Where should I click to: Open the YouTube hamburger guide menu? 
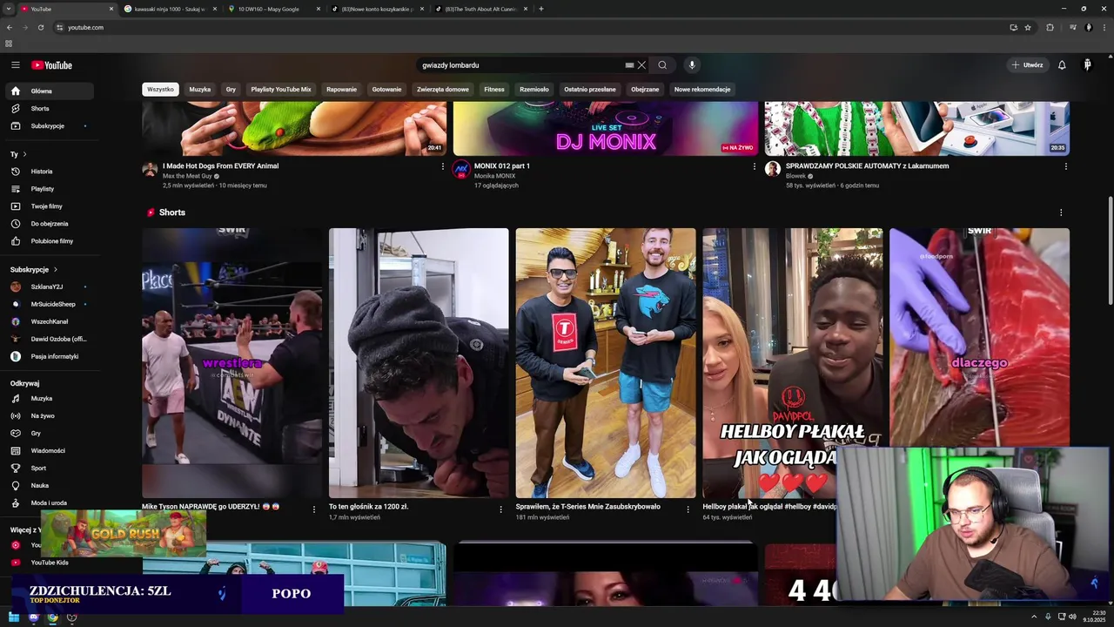15,65
